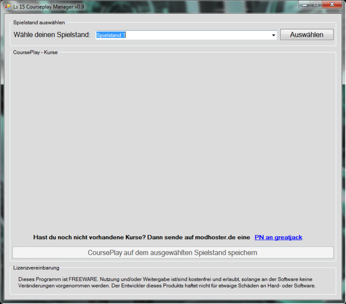Minimize the Courseplay Manager window
Screen dimensions: 346x304
tap(305, 5)
